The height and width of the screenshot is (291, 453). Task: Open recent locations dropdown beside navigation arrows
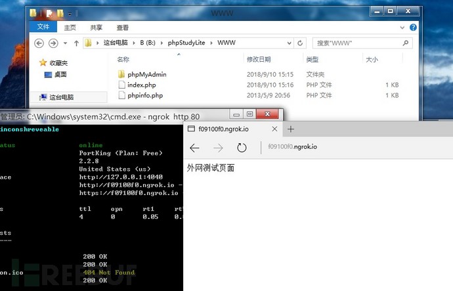pos(64,43)
